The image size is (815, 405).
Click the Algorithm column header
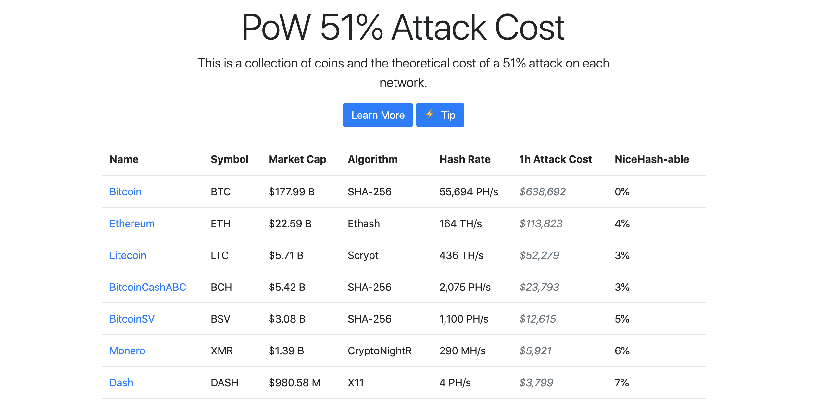tap(372, 159)
